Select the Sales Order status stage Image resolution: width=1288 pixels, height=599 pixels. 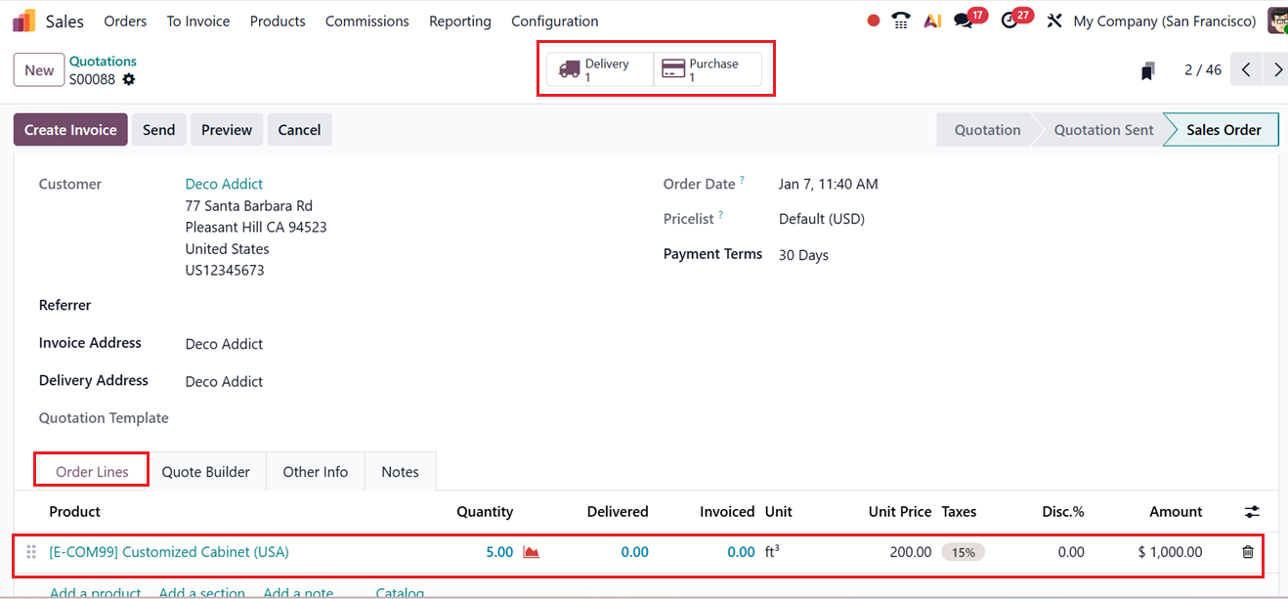click(1224, 130)
